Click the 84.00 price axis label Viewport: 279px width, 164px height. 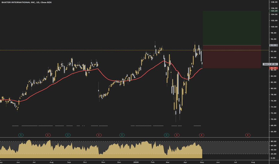click(274, 76)
